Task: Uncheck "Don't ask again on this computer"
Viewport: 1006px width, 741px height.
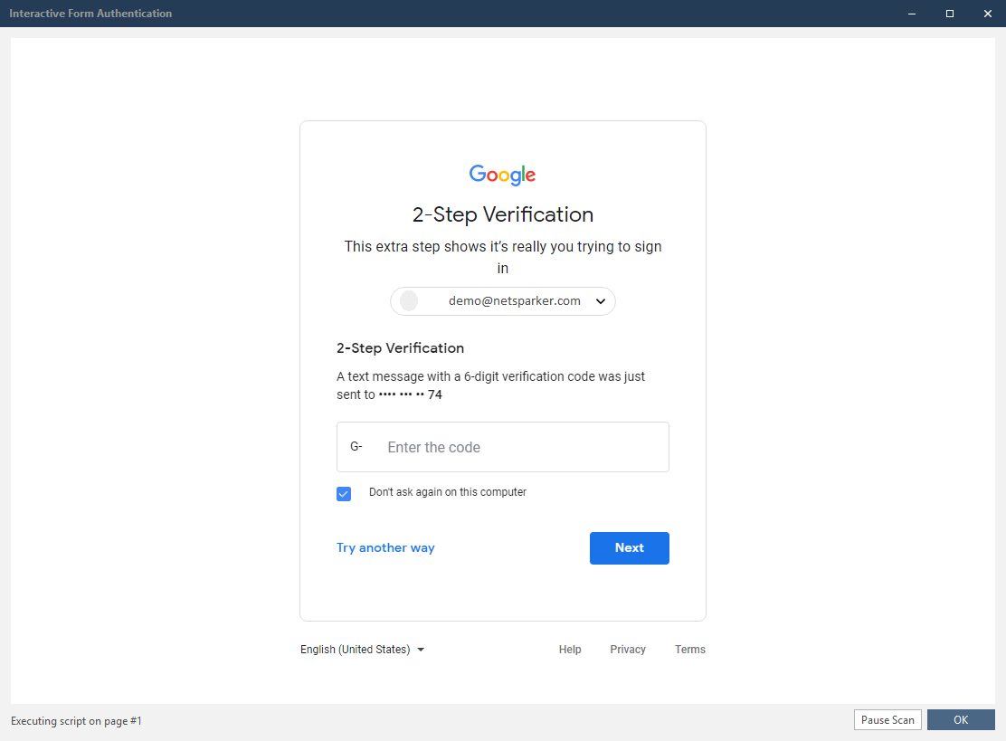Action: click(x=344, y=493)
